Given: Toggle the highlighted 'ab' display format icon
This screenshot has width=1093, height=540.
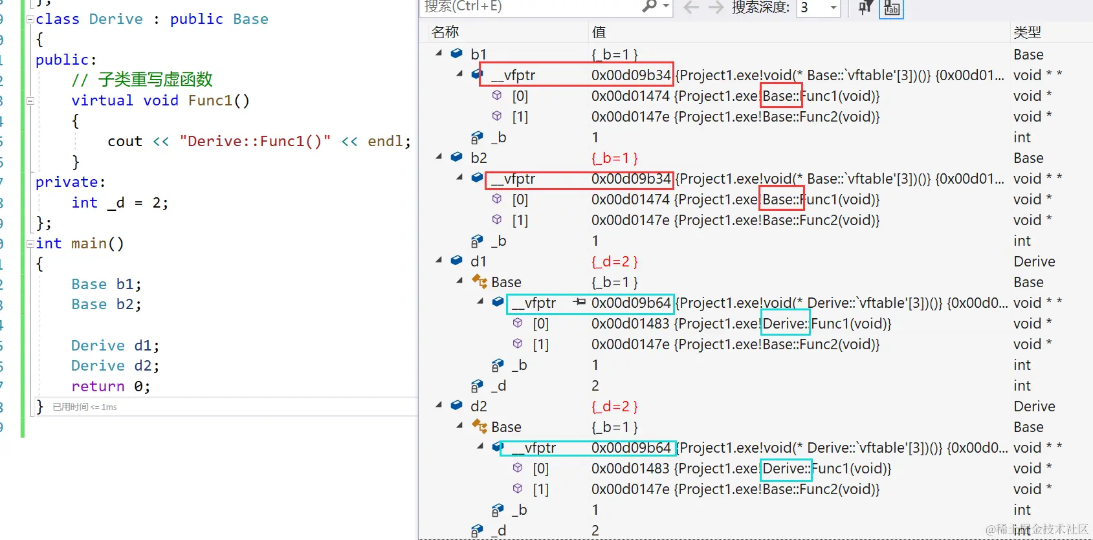Looking at the screenshot, I should (x=892, y=8).
